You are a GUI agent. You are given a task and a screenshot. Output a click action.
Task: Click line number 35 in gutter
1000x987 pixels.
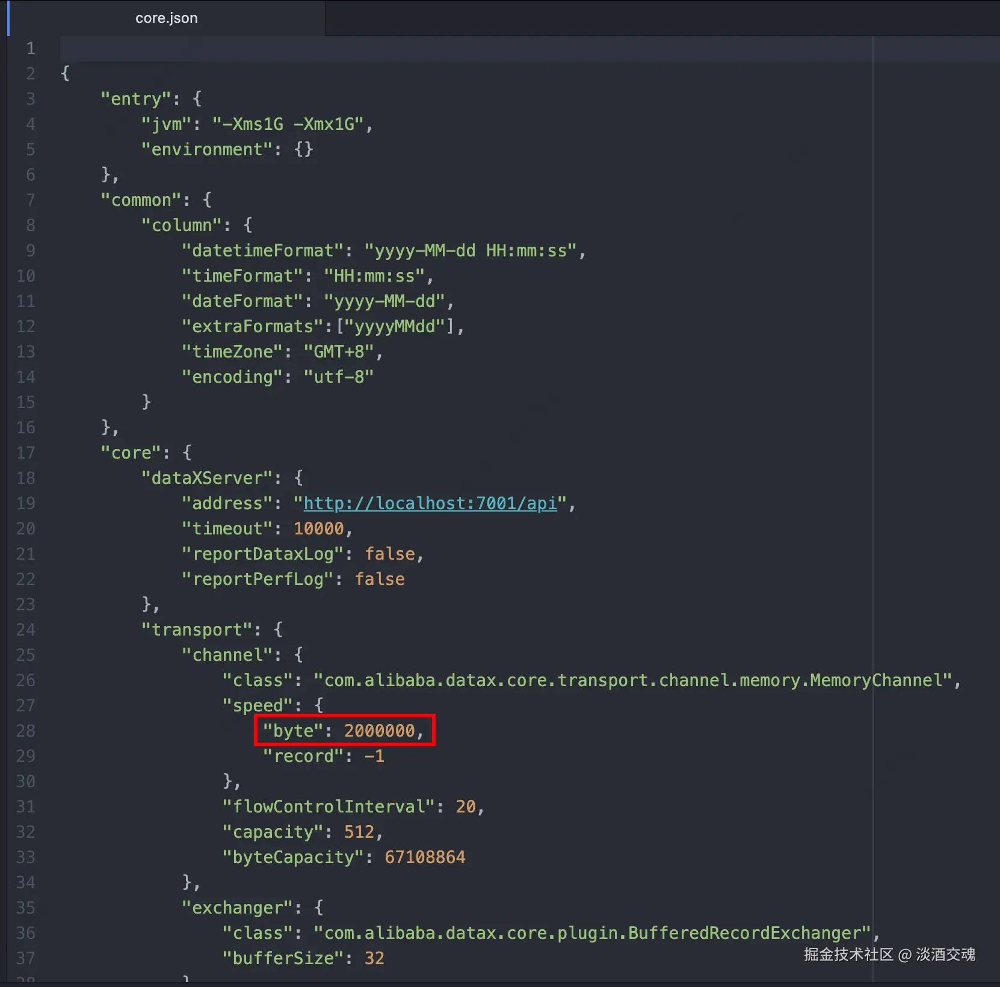tap(25, 908)
